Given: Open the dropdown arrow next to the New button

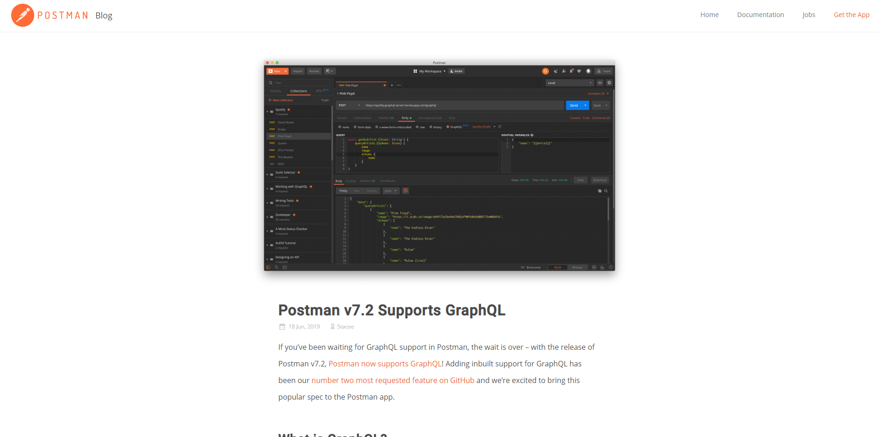Looking at the screenshot, I should point(286,71).
